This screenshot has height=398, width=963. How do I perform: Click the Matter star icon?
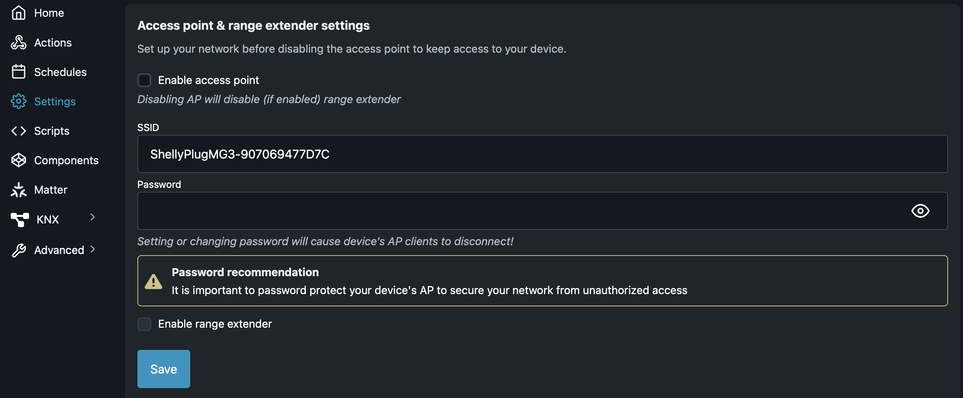pyautogui.click(x=18, y=190)
